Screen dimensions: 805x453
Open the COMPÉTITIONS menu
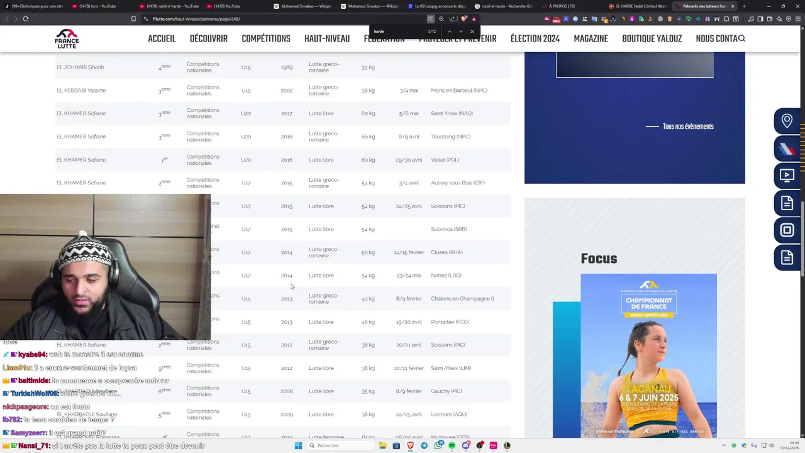pos(266,39)
